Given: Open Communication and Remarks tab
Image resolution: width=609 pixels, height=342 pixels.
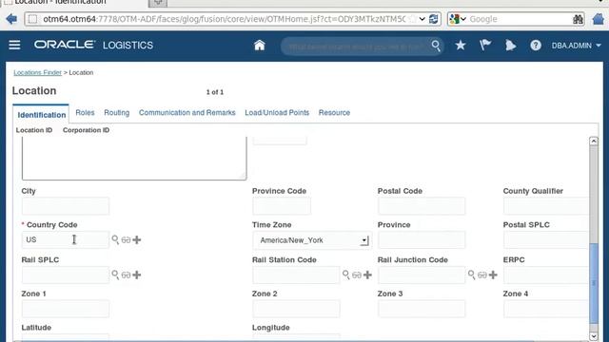Looking at the screenshot, I should point(187,112).
